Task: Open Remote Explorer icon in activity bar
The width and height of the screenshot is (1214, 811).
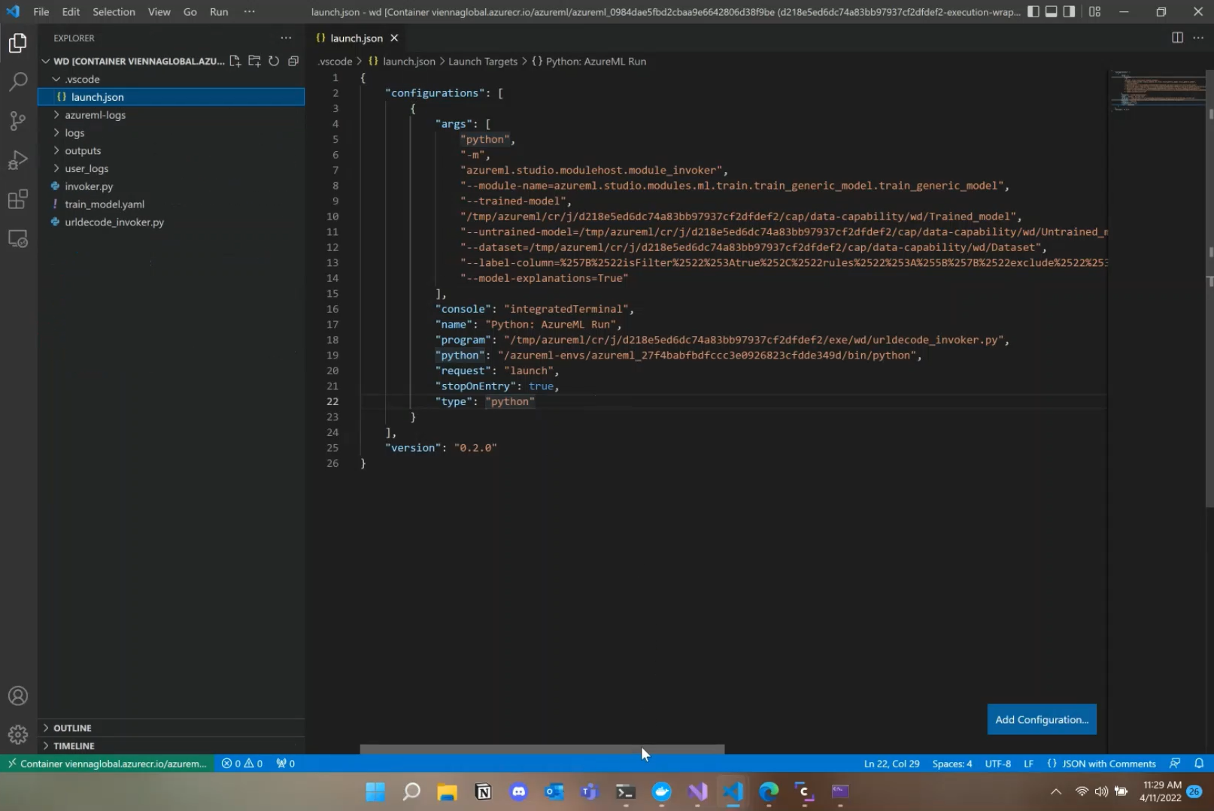Action: point(18,239)
